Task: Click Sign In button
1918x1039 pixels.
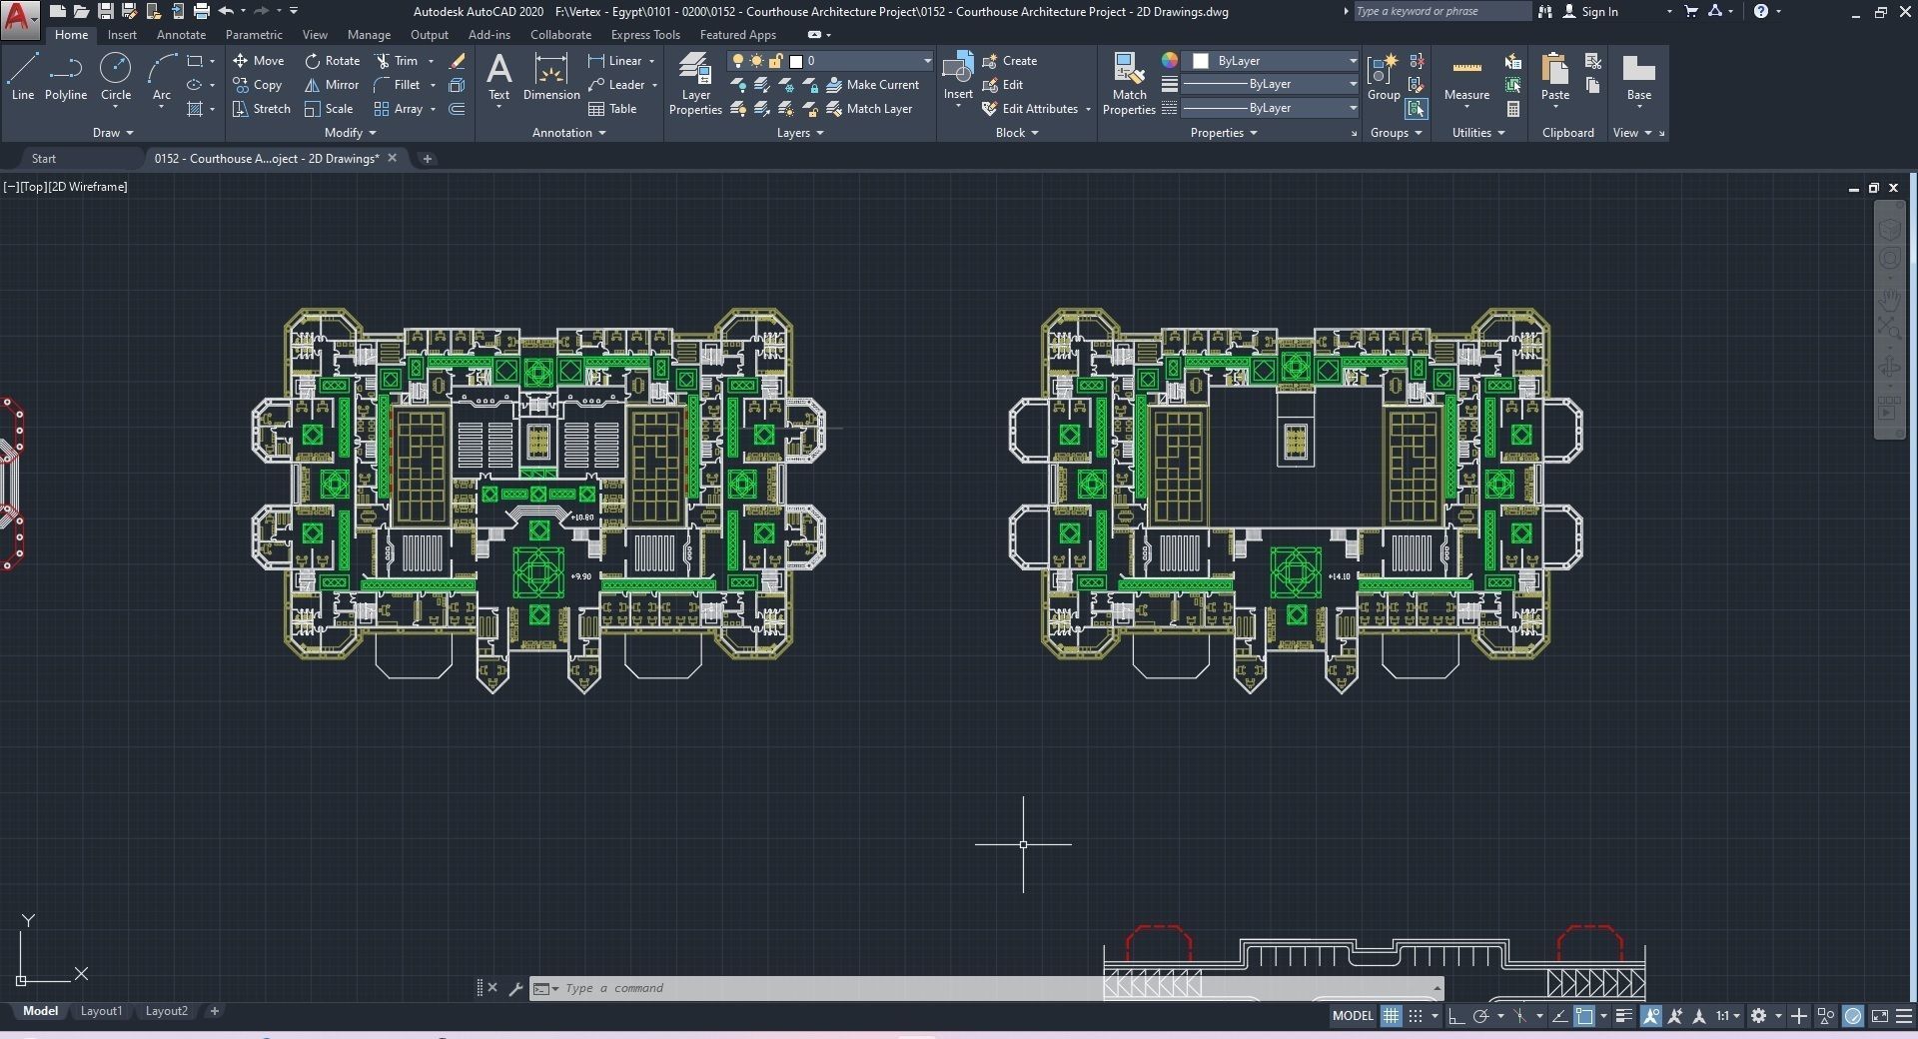Action: 1590,12
